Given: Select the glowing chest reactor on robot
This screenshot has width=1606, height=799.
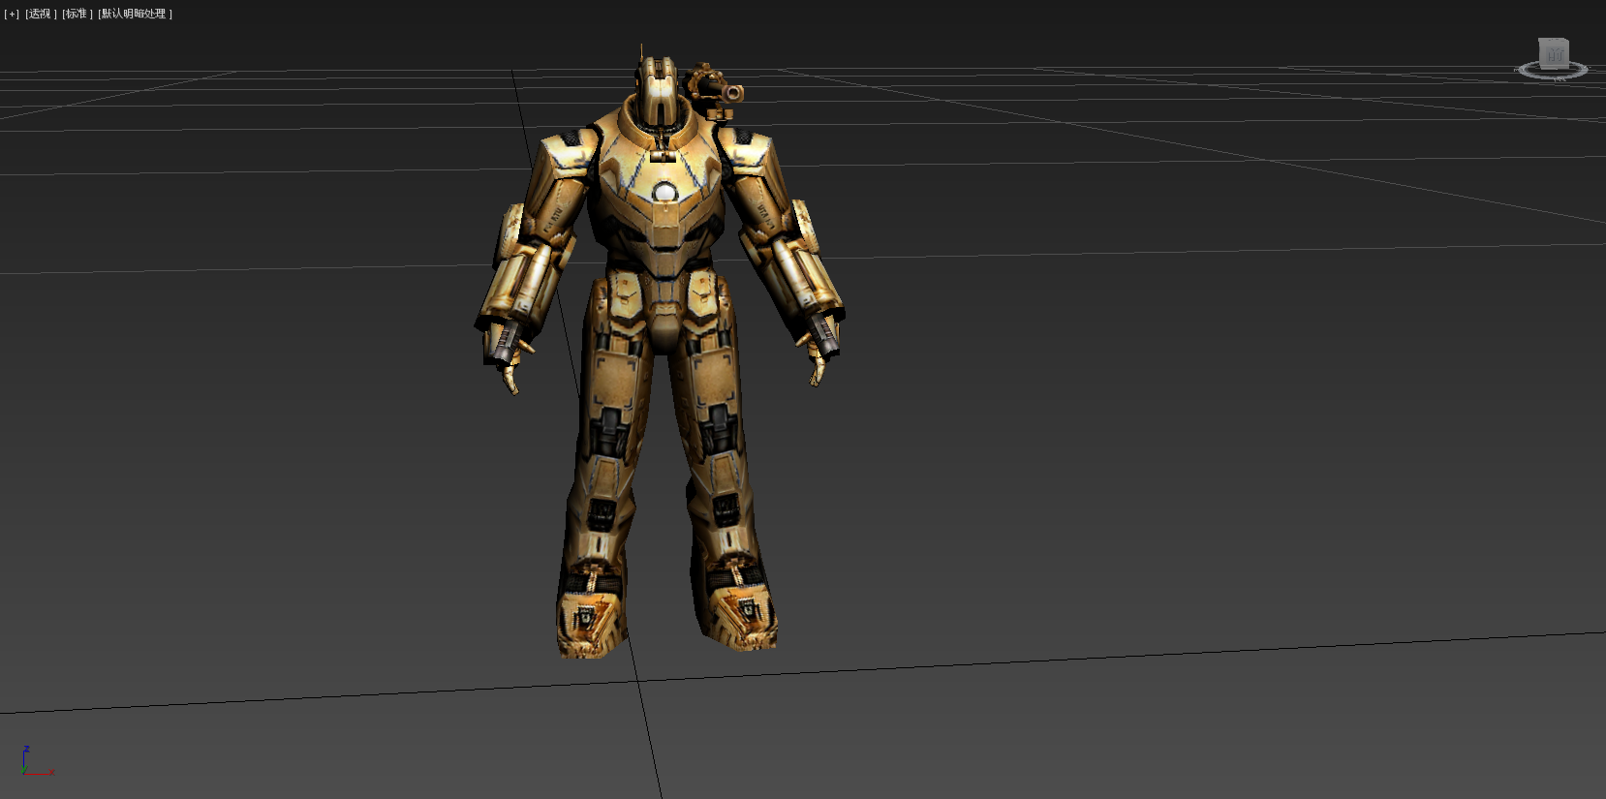Looking at the screenshot, I should click(664, 193).
